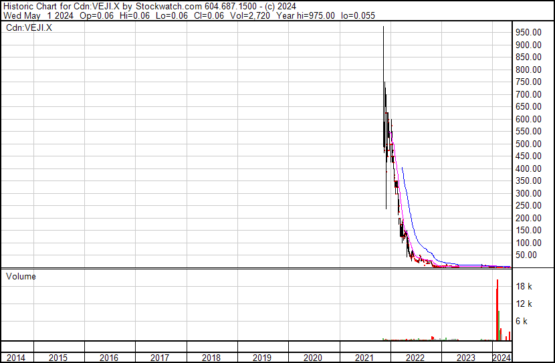Image resolution: width=555 pixels, height=363 pixels.
Task: Click the 550.00 price axis label
Action: point(528,131)
